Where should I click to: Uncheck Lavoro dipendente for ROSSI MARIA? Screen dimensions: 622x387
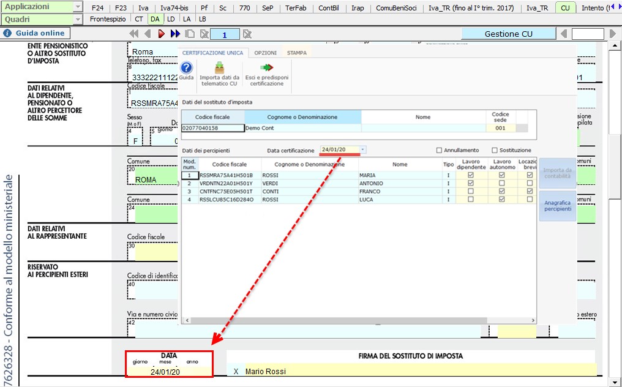470,175
